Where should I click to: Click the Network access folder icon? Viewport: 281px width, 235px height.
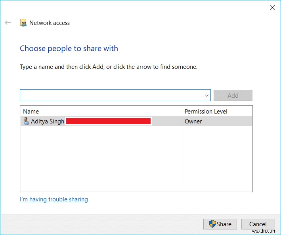[x=23, y=23]
